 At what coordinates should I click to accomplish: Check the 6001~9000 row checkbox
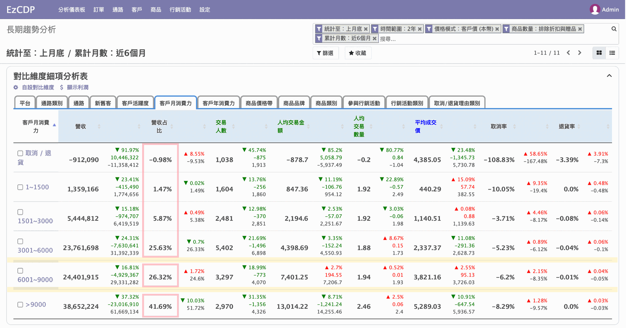pos(20,271)
